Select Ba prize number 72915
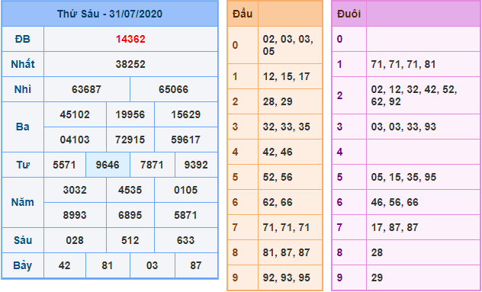 tap(130, 140)
